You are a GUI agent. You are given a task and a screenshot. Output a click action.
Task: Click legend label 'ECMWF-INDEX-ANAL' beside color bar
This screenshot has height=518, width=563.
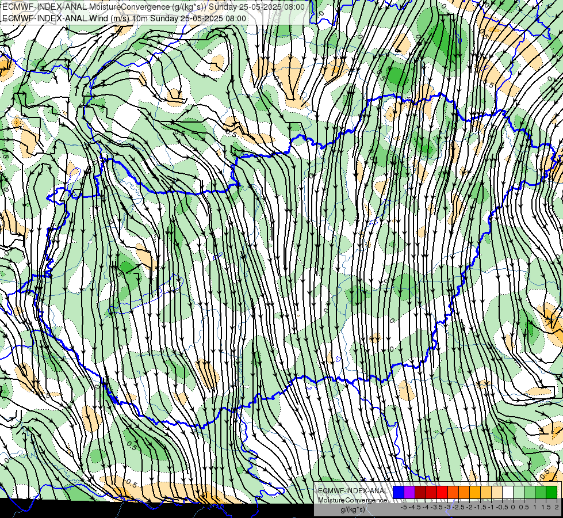353,491
